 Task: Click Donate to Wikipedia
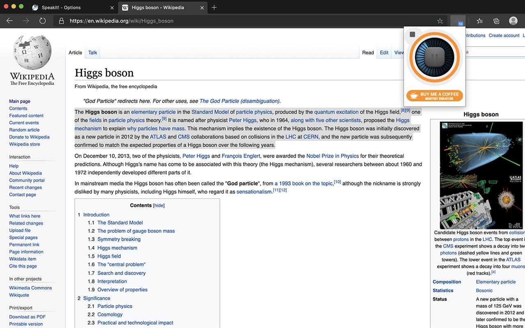(30, 137)
